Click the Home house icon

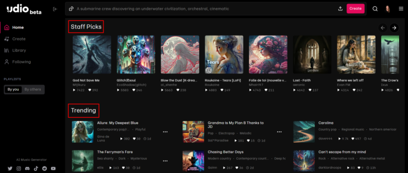pos(7,27)
